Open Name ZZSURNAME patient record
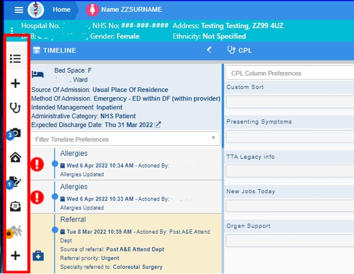354x274 pixels. coord(132,9)
